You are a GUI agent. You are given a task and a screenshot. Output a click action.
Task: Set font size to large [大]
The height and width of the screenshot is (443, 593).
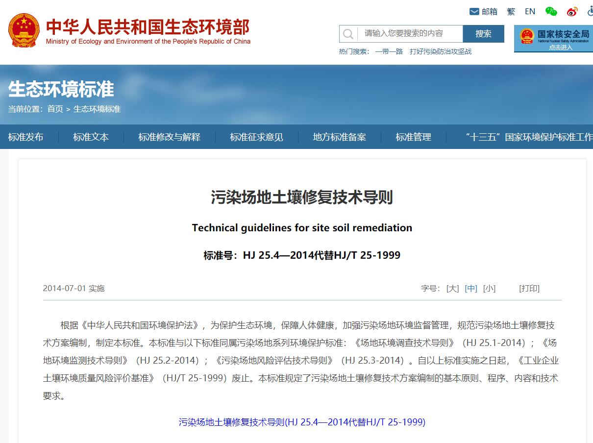(452, 288)
